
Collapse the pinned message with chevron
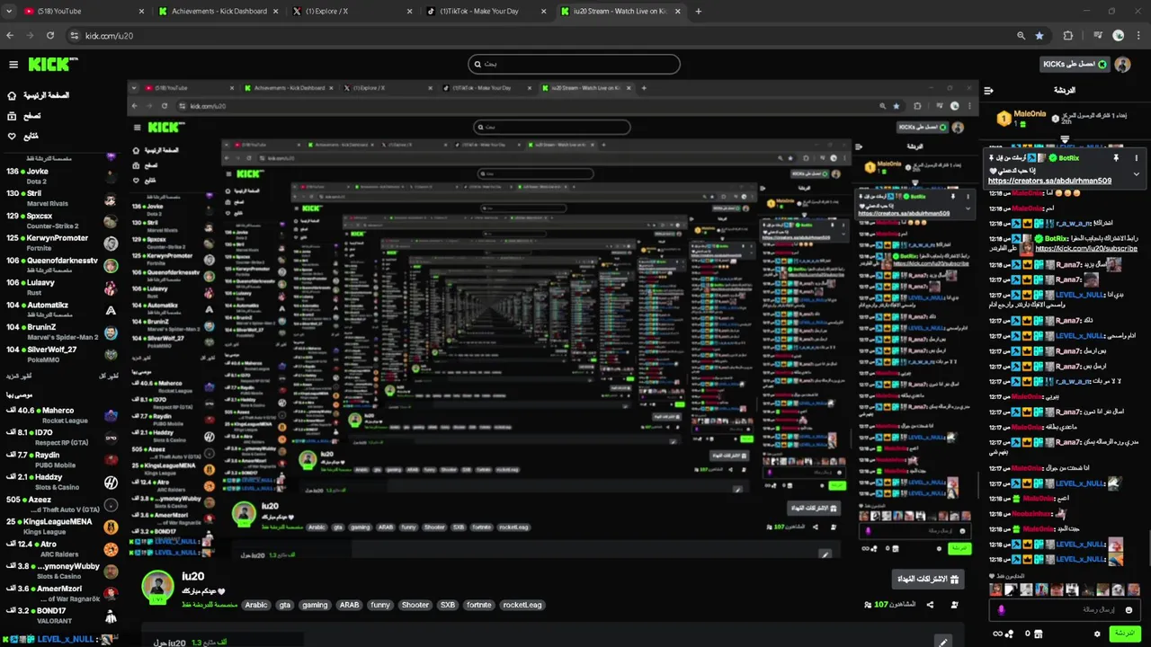coord(1136,174)
